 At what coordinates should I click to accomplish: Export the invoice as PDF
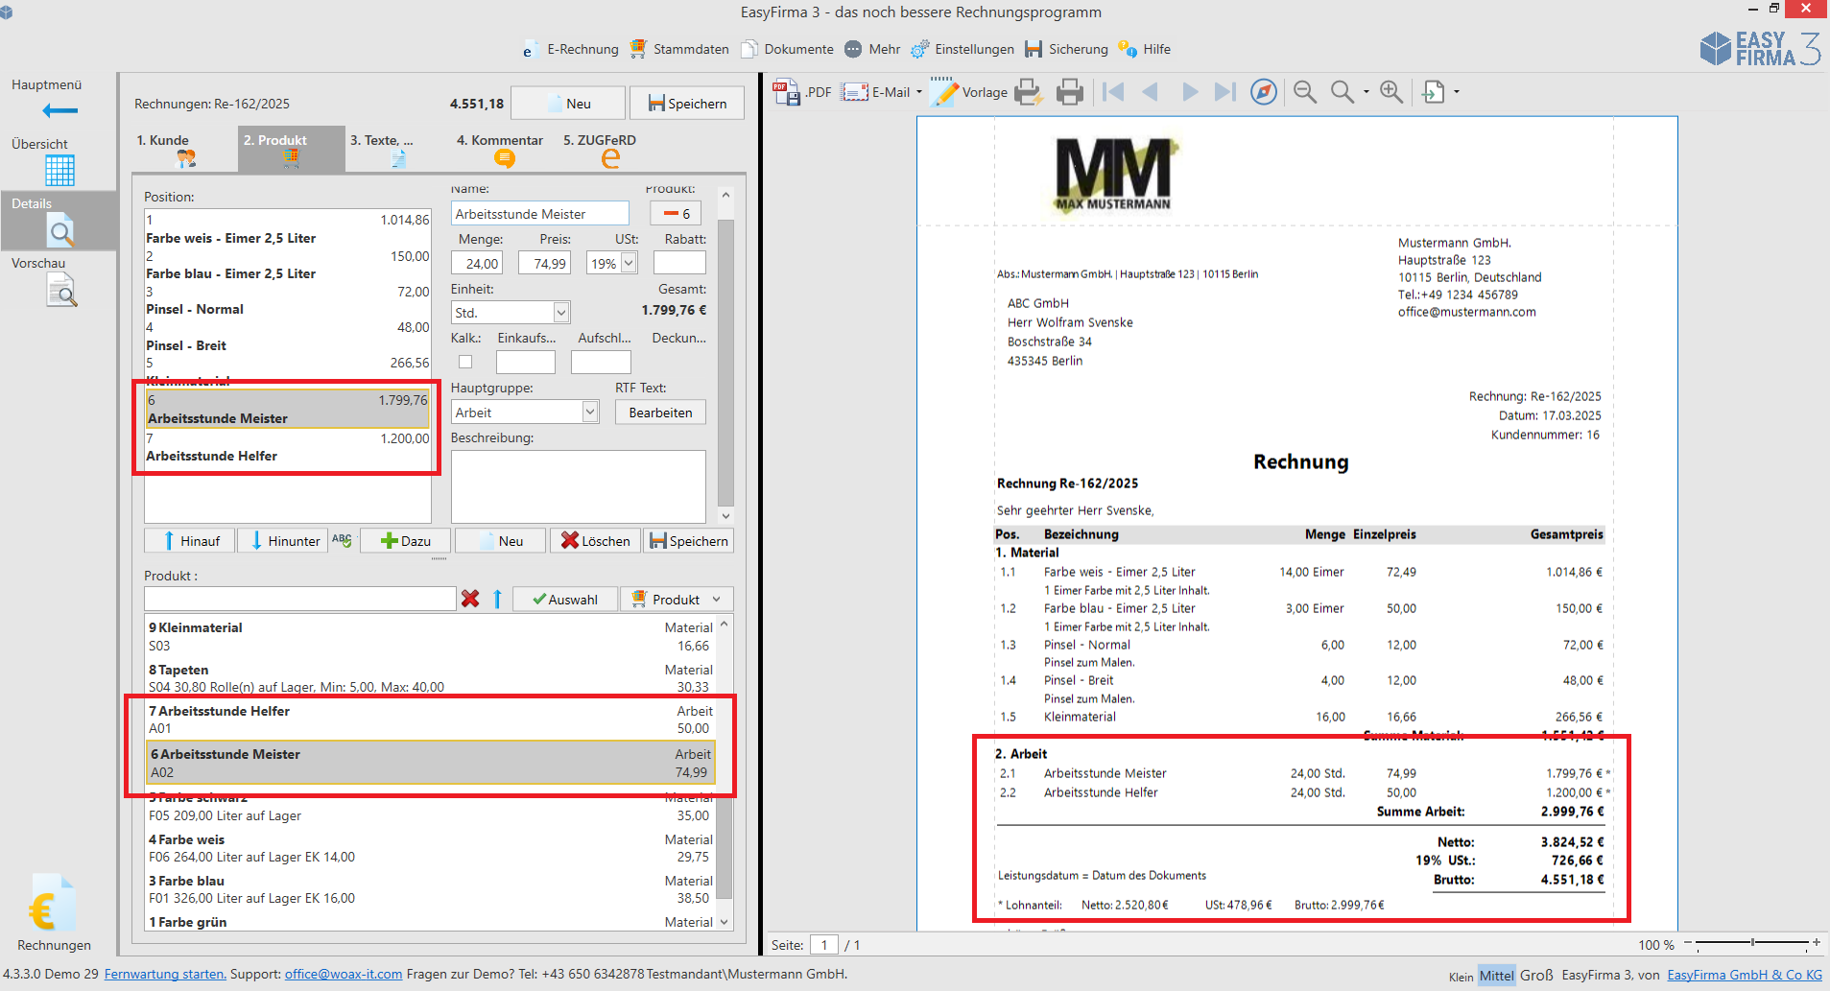coord(802,92)
